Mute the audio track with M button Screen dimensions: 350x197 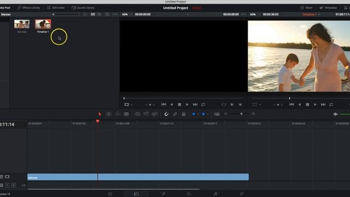13,185
